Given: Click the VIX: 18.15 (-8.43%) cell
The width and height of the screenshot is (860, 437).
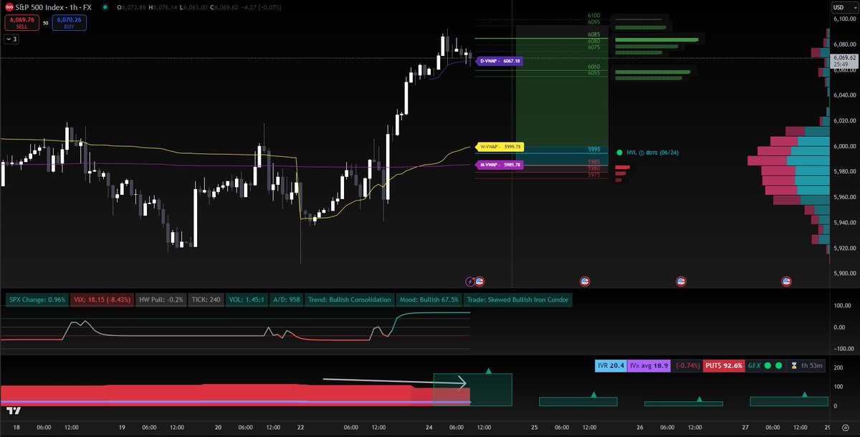Looking at the screenshot, I should [101, 299].
